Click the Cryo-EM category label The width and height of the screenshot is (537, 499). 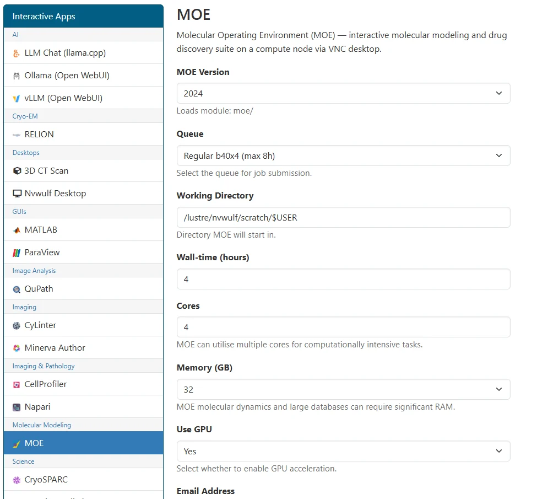coord(25,116)
